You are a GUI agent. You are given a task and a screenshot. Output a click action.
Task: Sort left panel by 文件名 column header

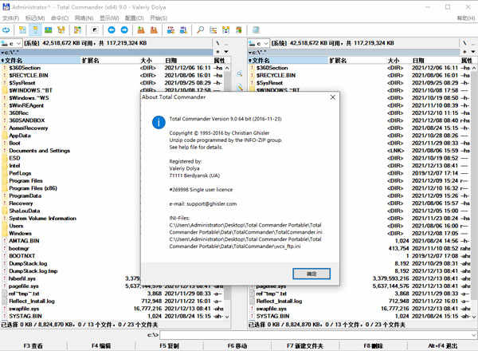click(41, 61)
